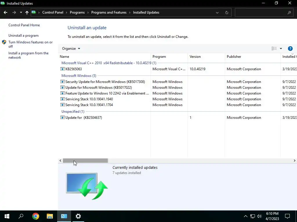This screenshot has height=222, width=297.
Task: Click version 10.0.40219 cell
Action: (x=198, y=69)
